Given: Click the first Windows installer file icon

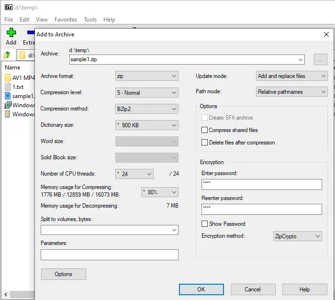Looking at the screenshot, I should pos(8,105).
